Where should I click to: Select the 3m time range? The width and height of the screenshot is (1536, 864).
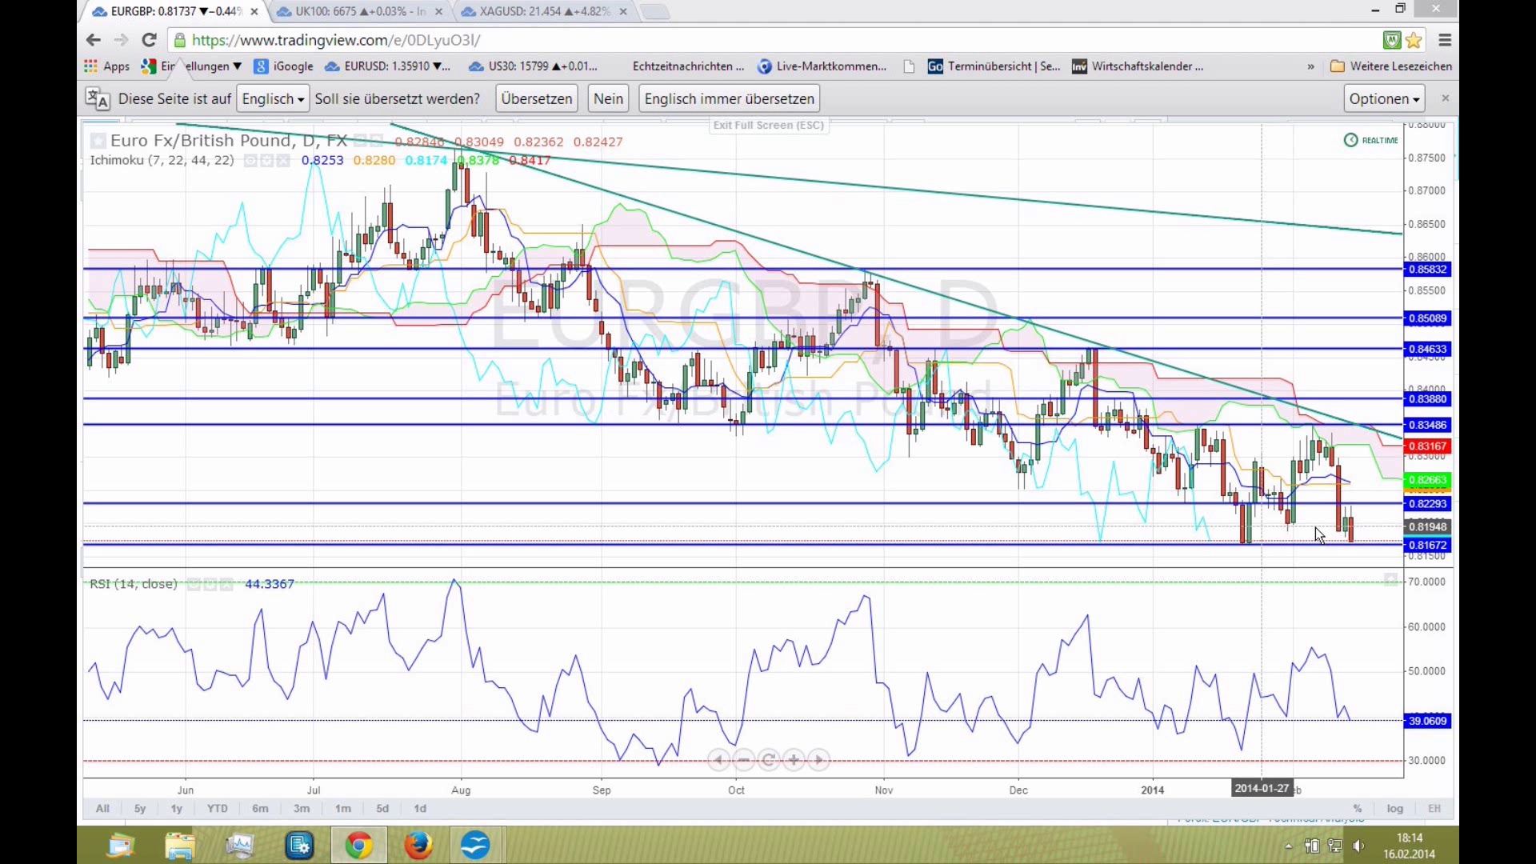[302, 809]
